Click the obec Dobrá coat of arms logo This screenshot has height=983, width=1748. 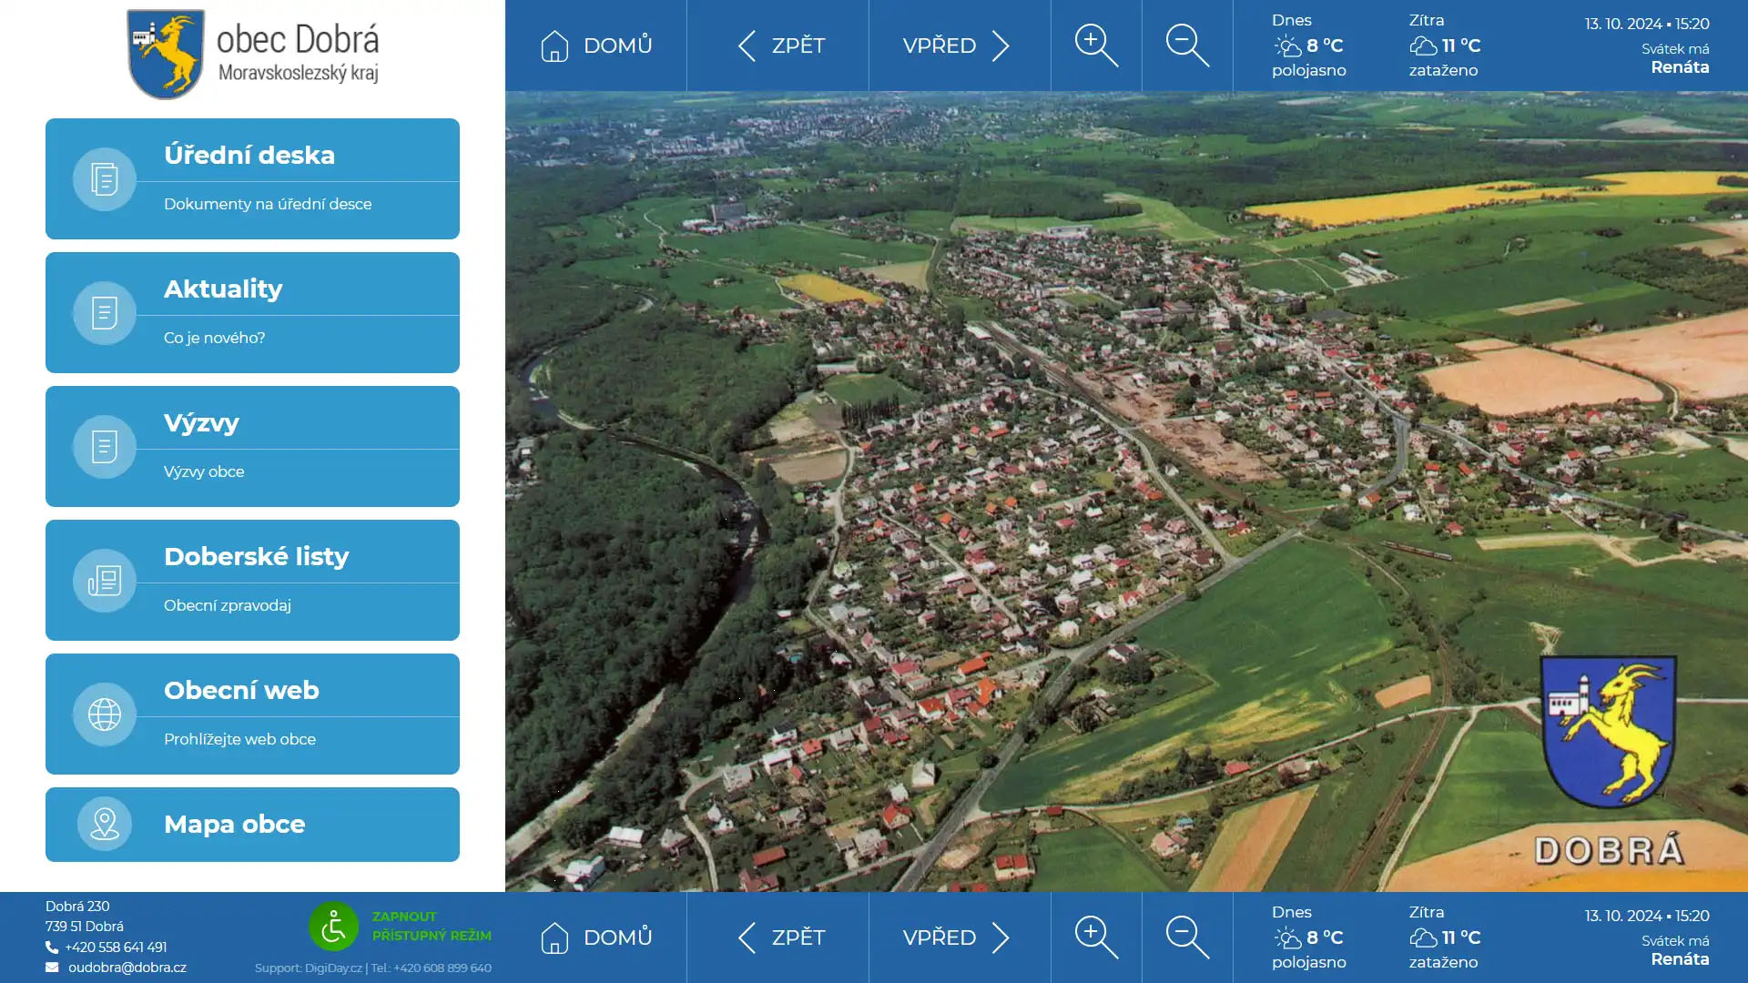166,54
